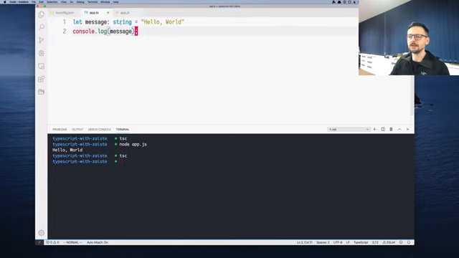The image size is (459, 258).
Task: Open the Terminal menu in the menu bar
Action: [x=93, y=2]
